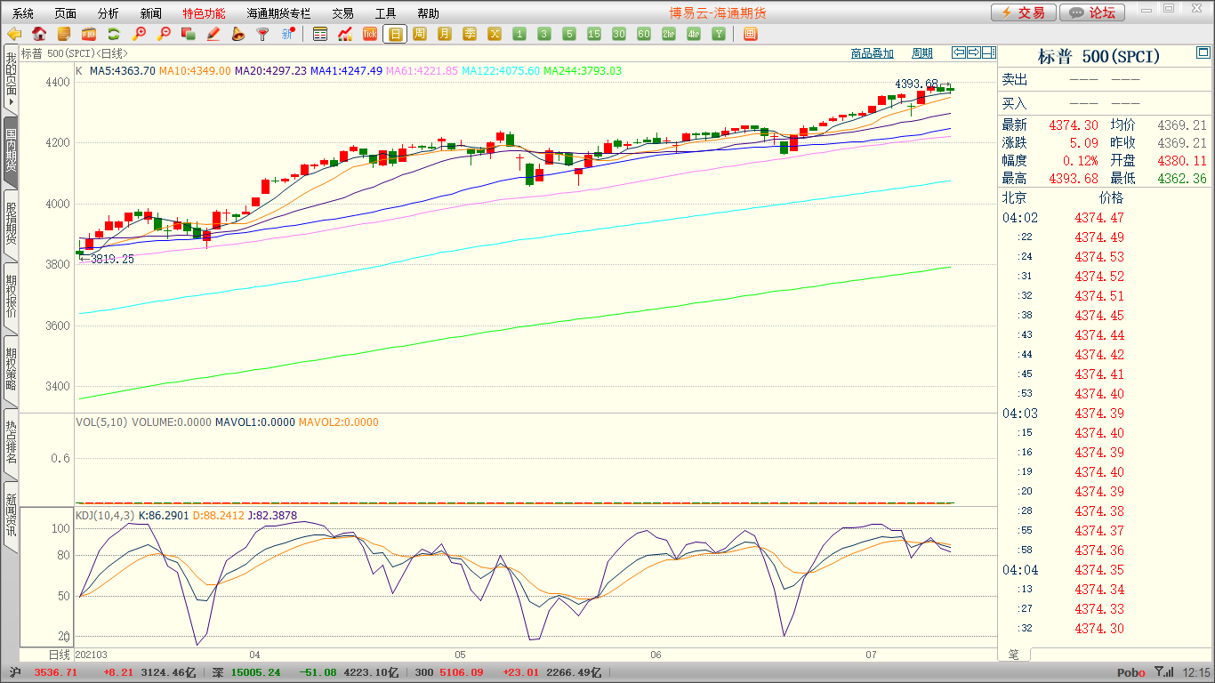1215x683 pixels.
Task: Switch to the 15-minute period
Action: pyautogui.click(x=594, y=34)
